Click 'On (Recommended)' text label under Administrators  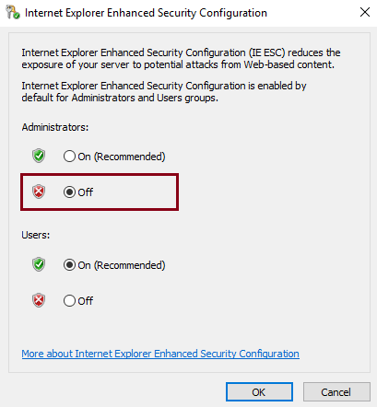coord(122,157)
